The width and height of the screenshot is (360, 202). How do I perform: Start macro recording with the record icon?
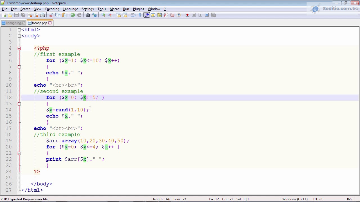[187, 15]
